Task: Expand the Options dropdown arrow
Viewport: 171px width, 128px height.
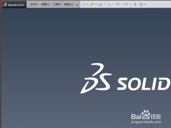Action: coord(145,4)
